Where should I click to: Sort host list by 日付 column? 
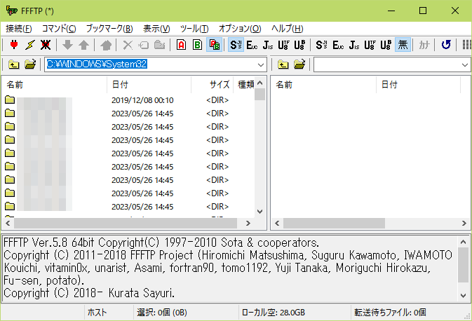pyautogui.click(x=419, y=85)
